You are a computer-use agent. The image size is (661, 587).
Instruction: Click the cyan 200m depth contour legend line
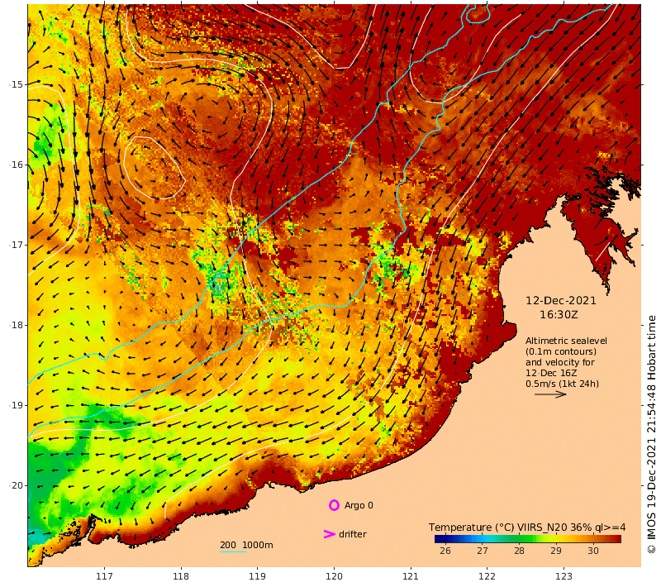coord(233,551)
